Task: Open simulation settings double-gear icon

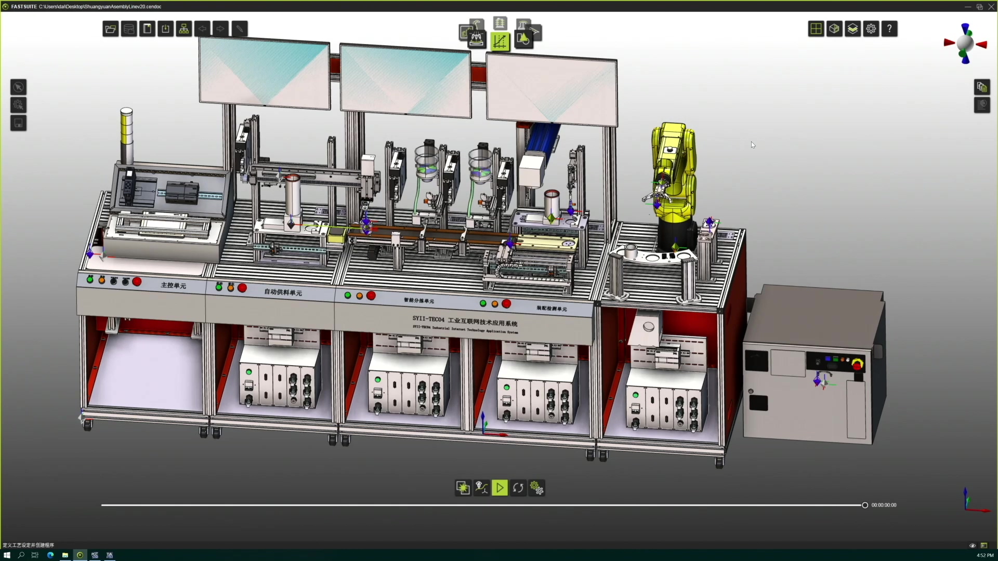Action: (x=536, y=488)
